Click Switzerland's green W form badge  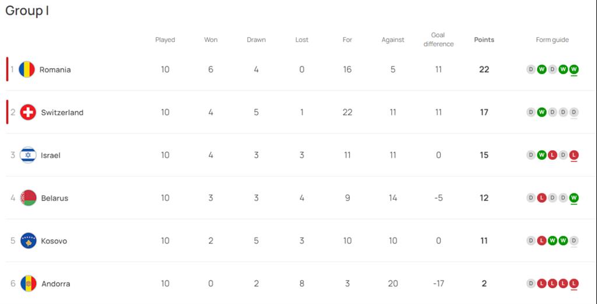tap(542, 112)
